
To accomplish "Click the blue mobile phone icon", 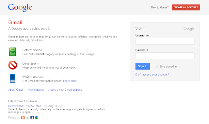I will tap(12, 78).
